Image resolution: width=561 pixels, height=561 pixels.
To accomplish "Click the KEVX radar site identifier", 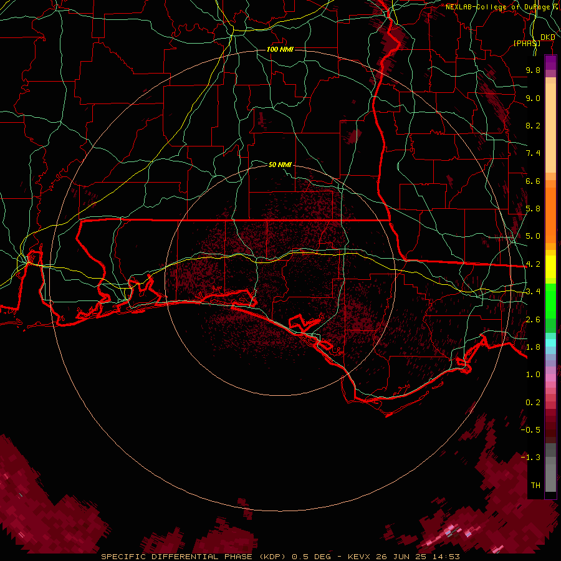I will [x=360, y=557].
